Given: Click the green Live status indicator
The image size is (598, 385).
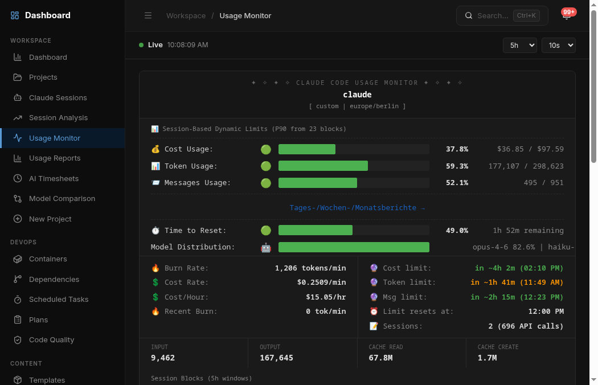Looking at the screenshot, I should click(x=141, y=44).
